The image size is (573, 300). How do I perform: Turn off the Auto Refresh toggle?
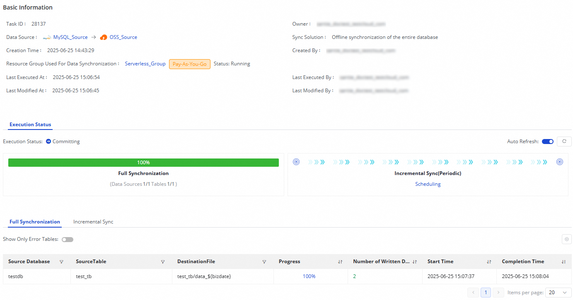[x=548, y=142]
